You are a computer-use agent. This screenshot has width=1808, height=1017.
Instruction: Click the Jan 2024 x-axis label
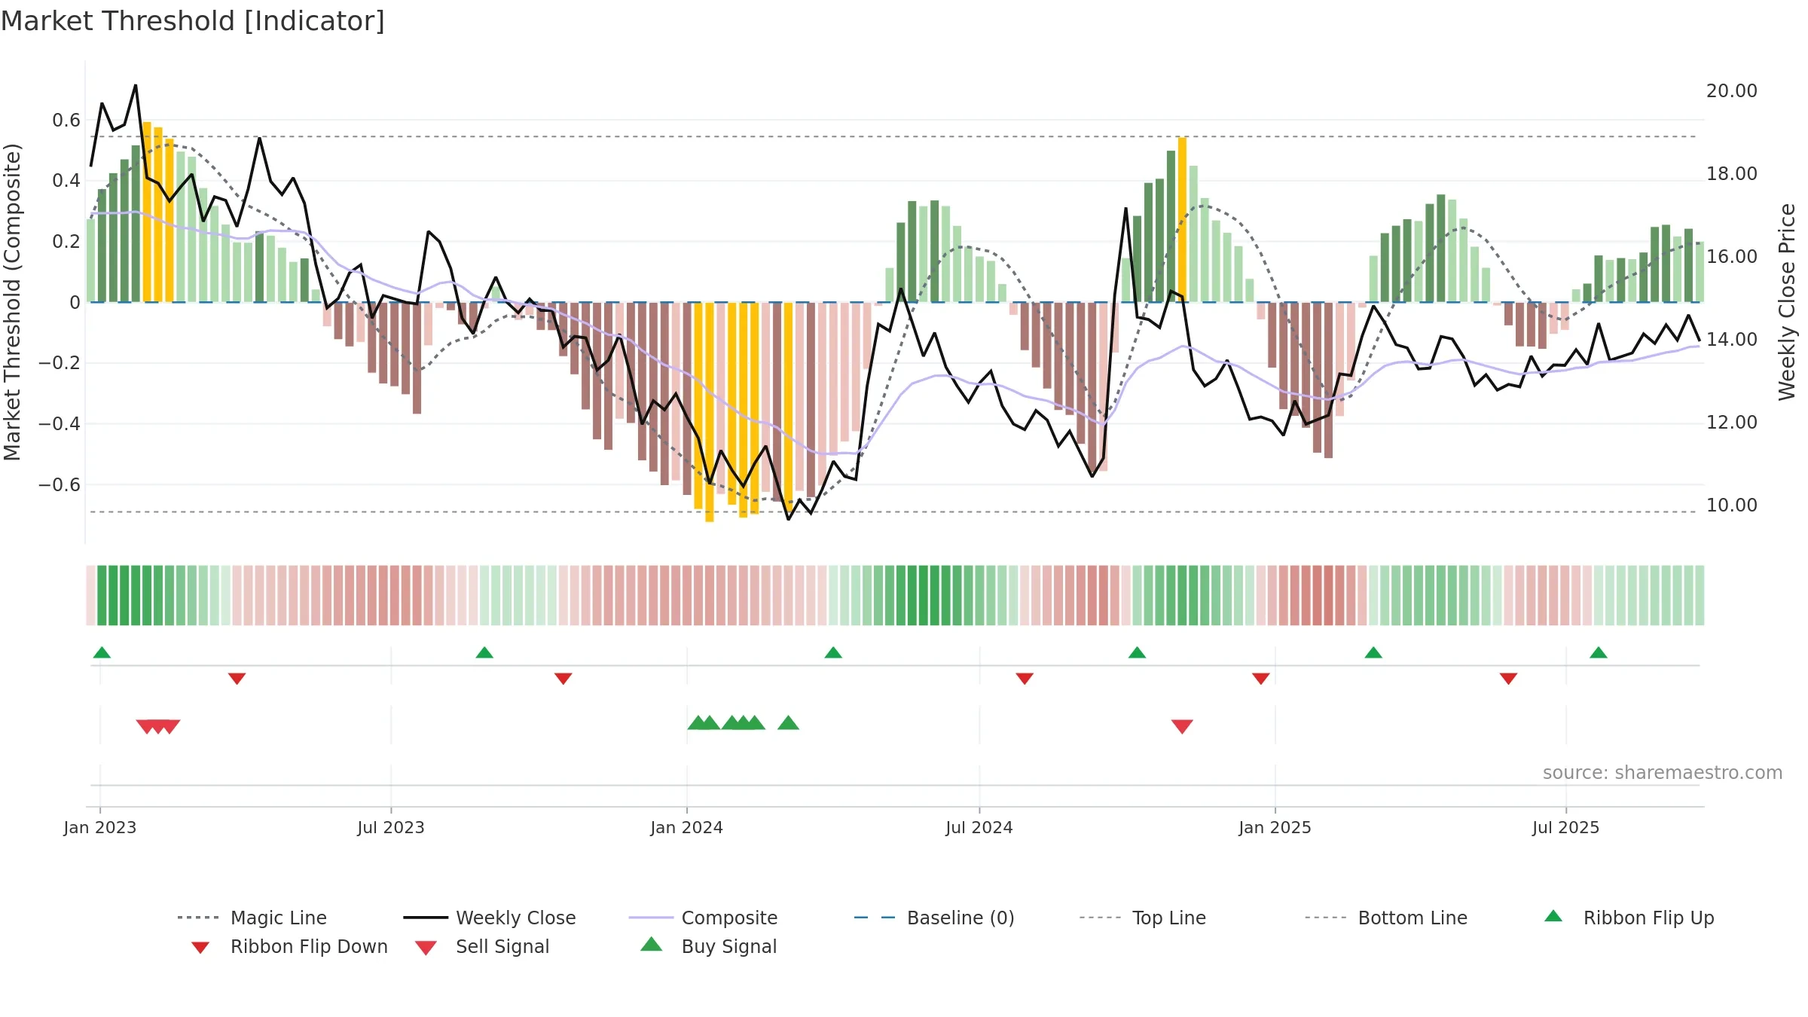(x=686, y=828)
